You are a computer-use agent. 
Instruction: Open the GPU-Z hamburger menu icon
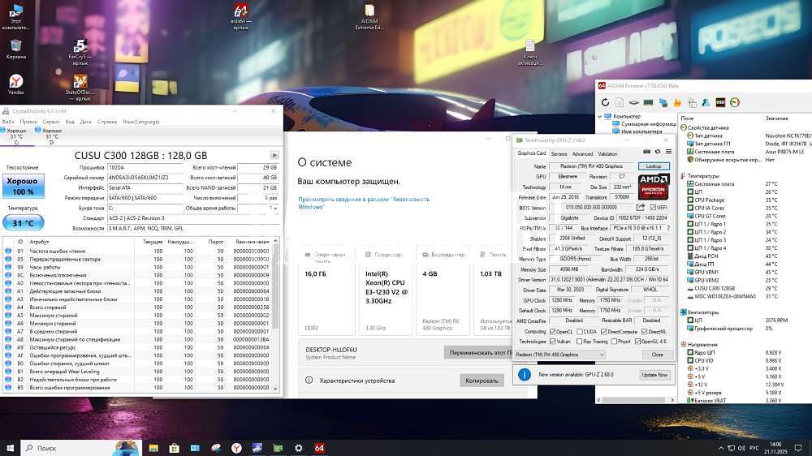pos(667,153)
